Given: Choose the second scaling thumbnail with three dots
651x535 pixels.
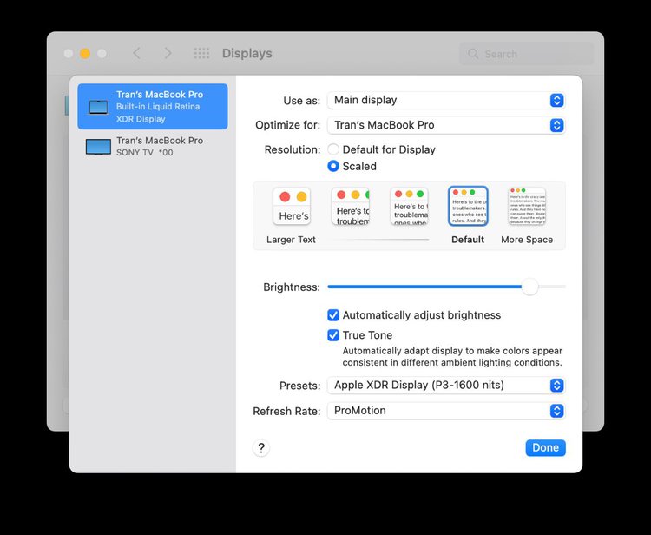Looking at the screenshot, I should [351, 206].
